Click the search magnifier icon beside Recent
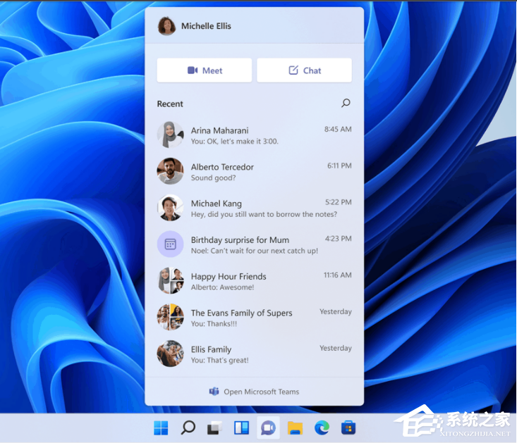Screen dimensions: 517x443 tap(346, 104)
